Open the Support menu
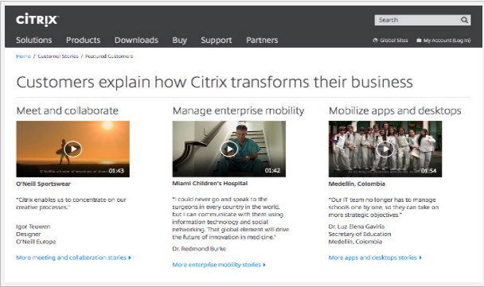This screenshot has width=484, height=287. point(217,41)
